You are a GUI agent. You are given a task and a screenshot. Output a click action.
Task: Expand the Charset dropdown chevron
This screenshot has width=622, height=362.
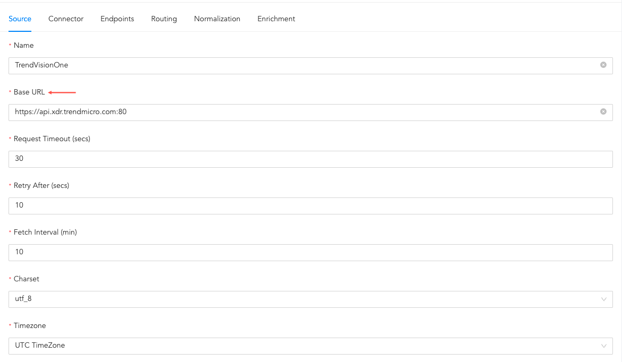pyautogui.click(x=603, y=299)
